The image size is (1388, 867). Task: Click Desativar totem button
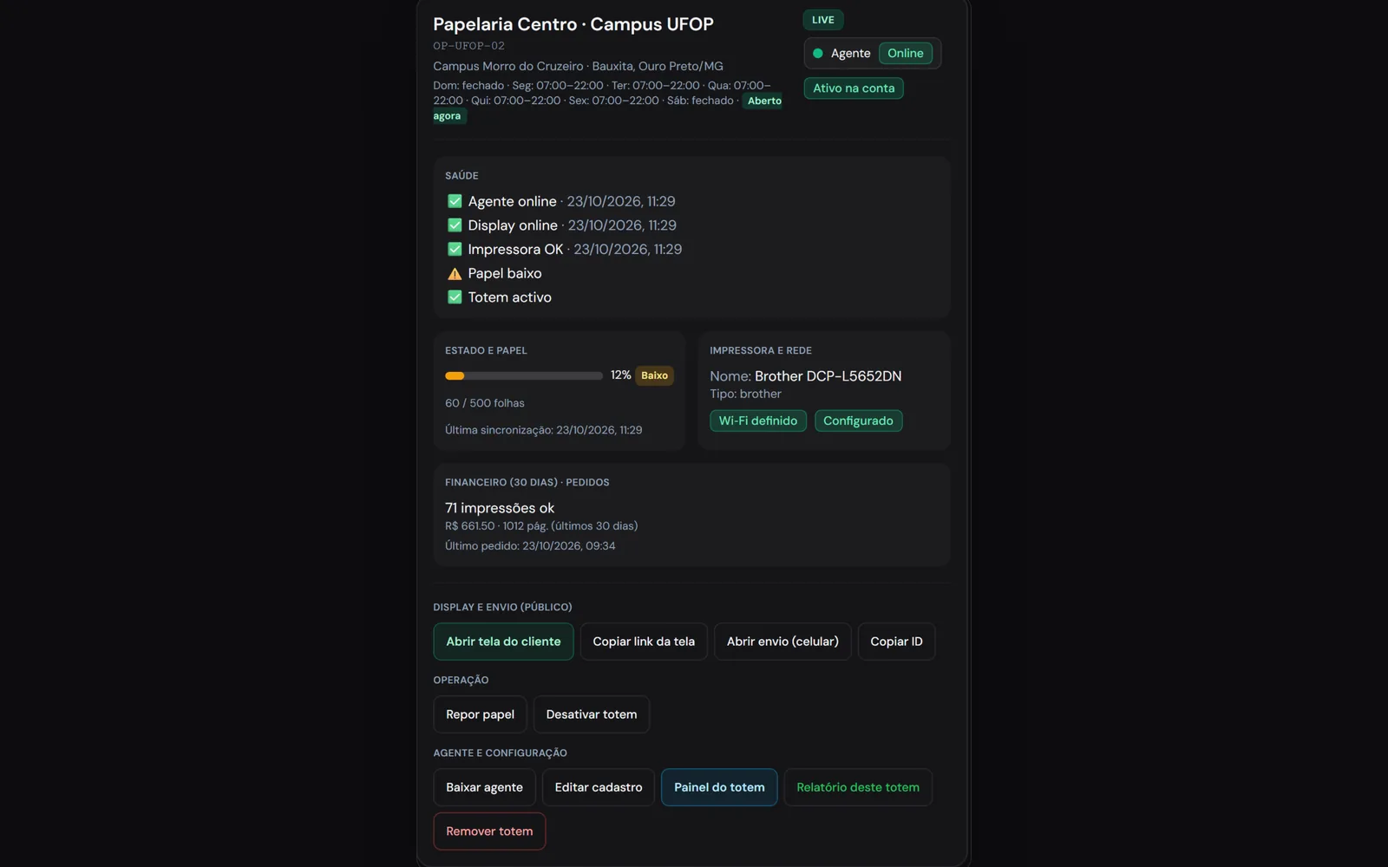click(592, 714)
